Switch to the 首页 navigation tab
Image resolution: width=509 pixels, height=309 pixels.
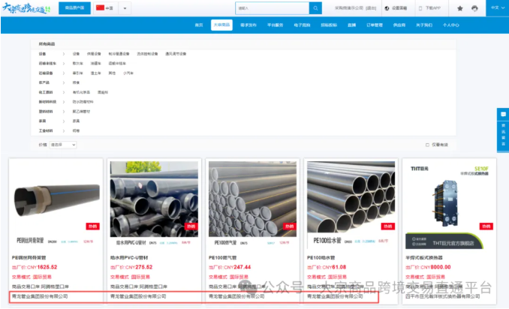[199, 25]
